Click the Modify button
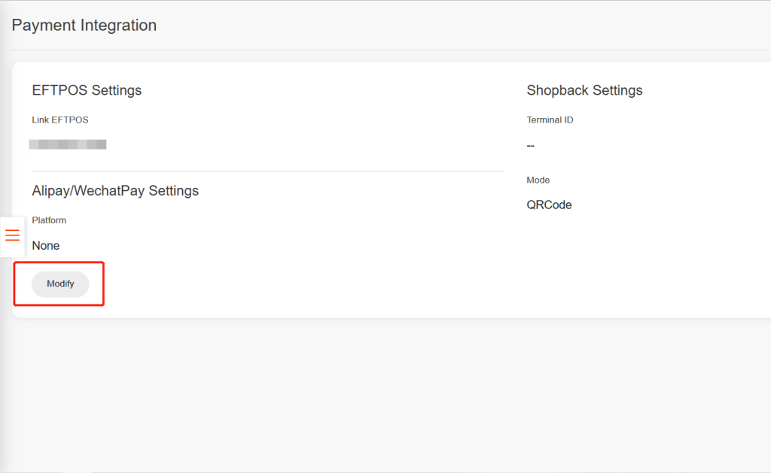The image size is (771, 473). (60, 283)
